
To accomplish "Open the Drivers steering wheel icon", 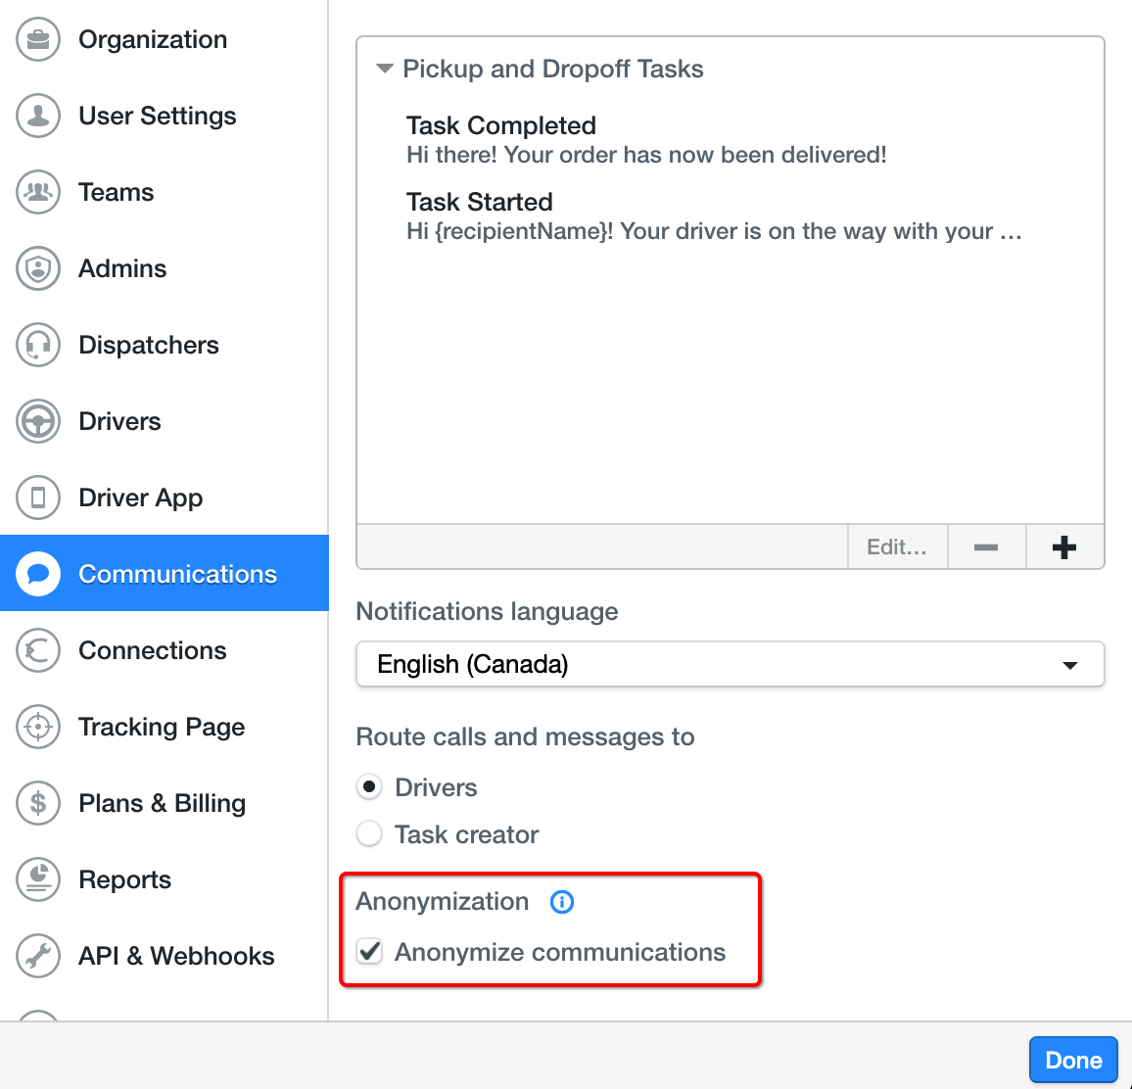I will (38, 421).
